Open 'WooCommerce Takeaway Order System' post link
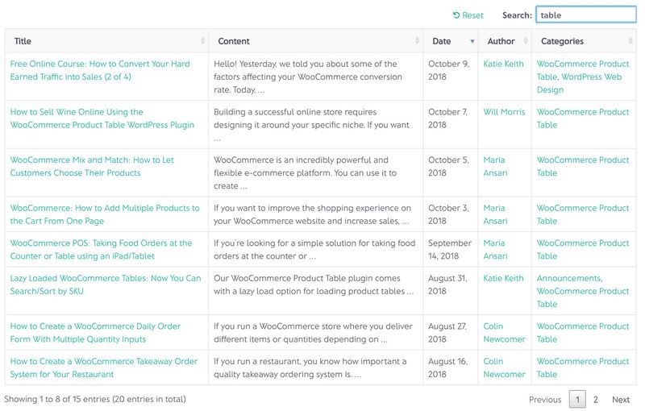Viewport: 645px width, 411px height. point(104,367)
